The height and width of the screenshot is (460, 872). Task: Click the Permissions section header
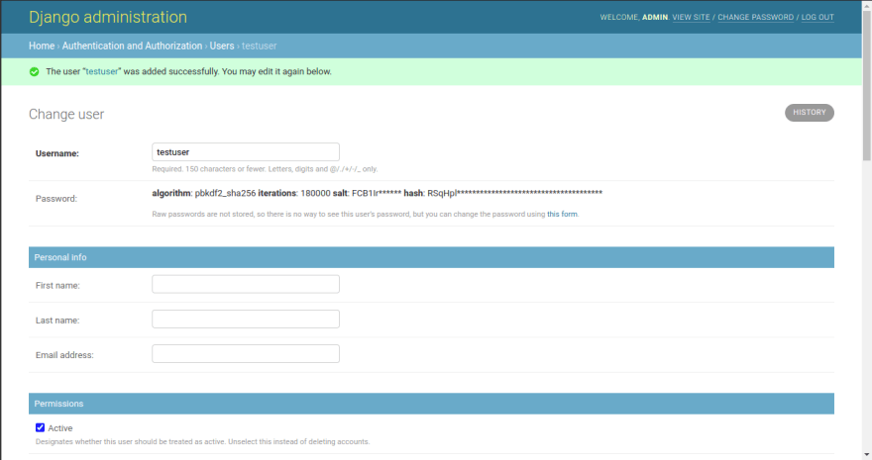click(432, 404)
